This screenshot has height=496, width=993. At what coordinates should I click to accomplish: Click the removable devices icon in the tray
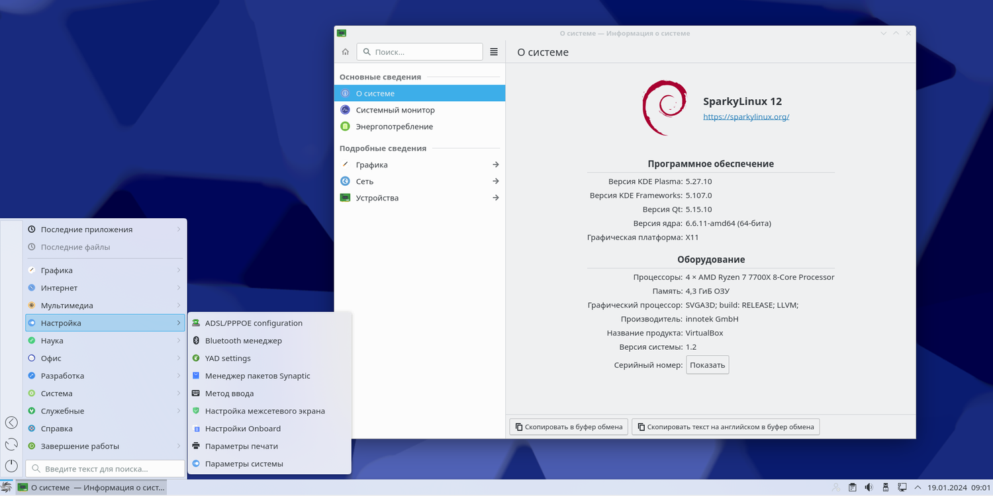click(885, 487)
